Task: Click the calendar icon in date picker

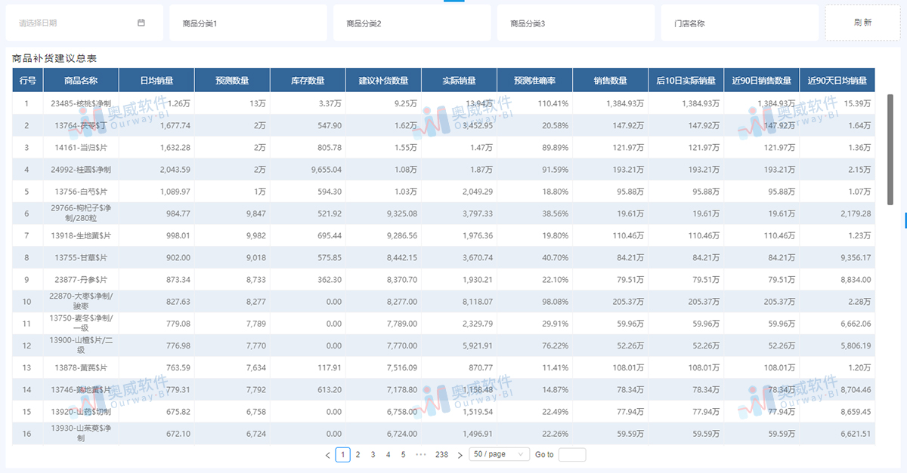Action: pyautogui.click(x=141, y=23)
